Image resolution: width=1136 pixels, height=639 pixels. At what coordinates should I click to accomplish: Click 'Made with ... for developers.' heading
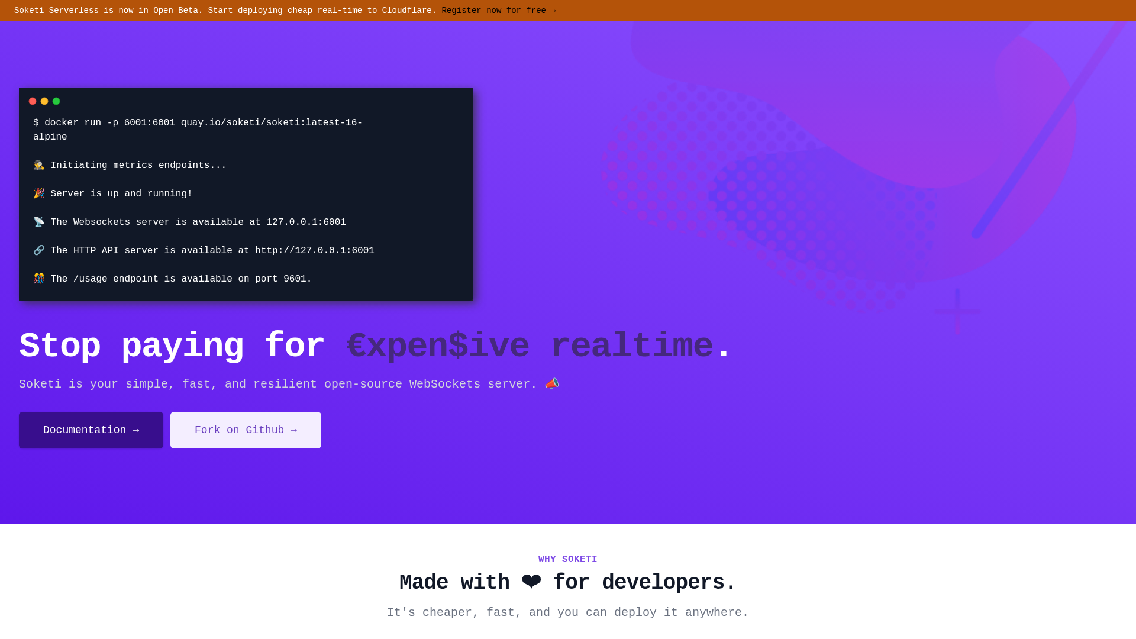568,582
